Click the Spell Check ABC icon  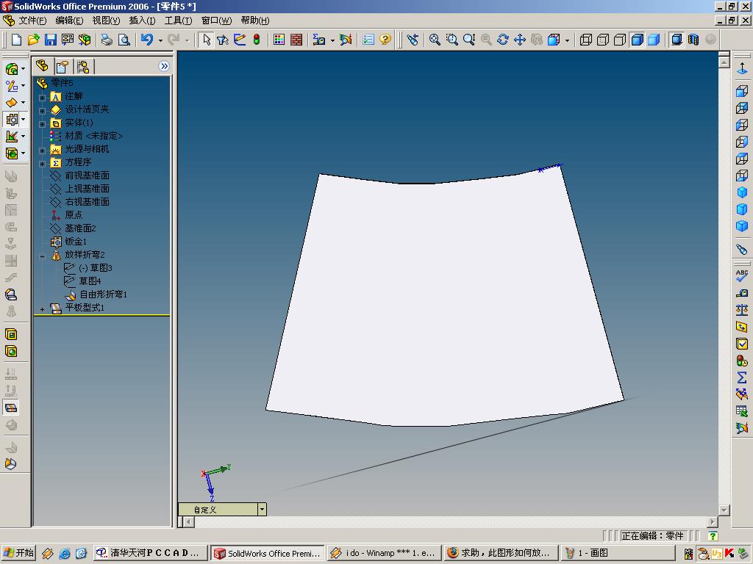(742, 275)
